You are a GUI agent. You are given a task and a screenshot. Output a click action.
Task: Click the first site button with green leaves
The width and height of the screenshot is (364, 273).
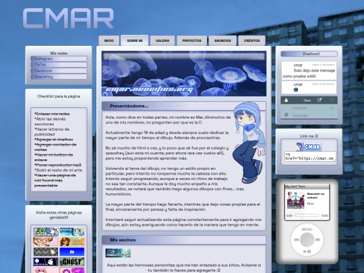(x=46, y=232)
